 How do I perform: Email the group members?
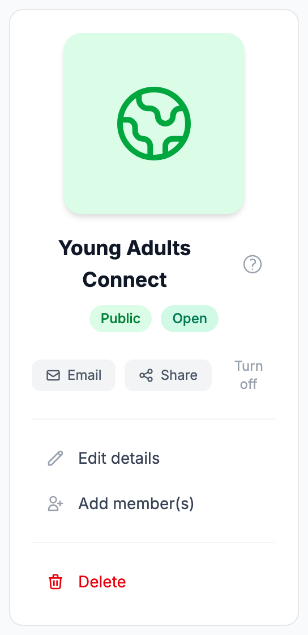74,375
